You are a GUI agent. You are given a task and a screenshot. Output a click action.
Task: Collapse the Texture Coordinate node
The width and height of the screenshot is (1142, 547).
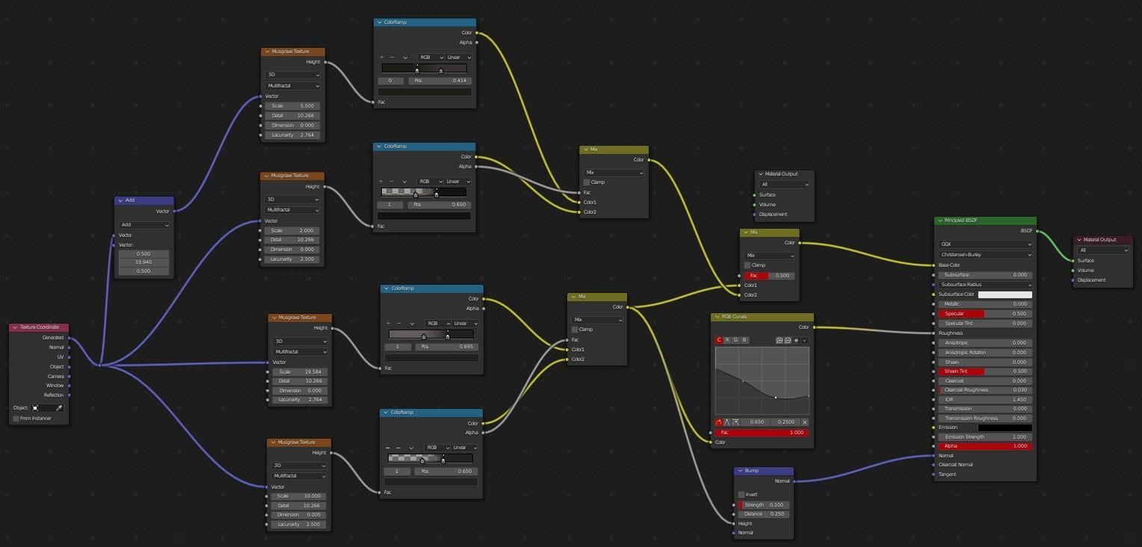pyautogui.click(x=15, y=327)
